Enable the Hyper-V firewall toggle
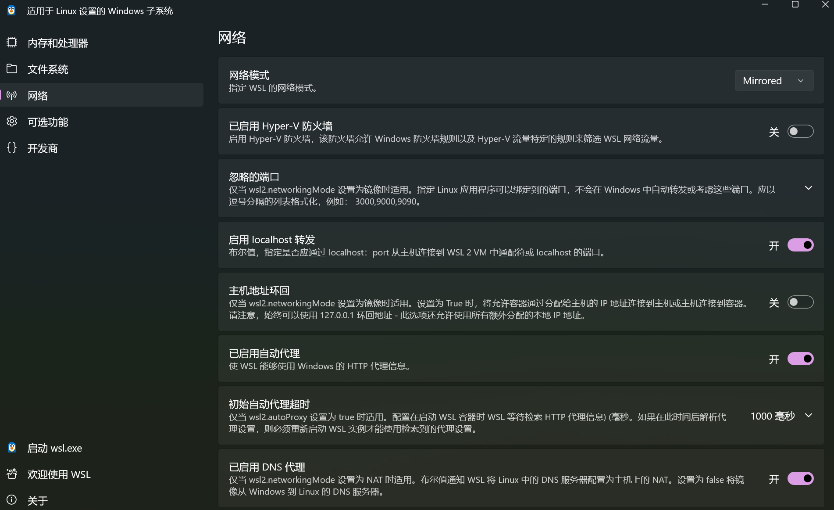Viewport: 834px width, 510px height. coord(800,131)
